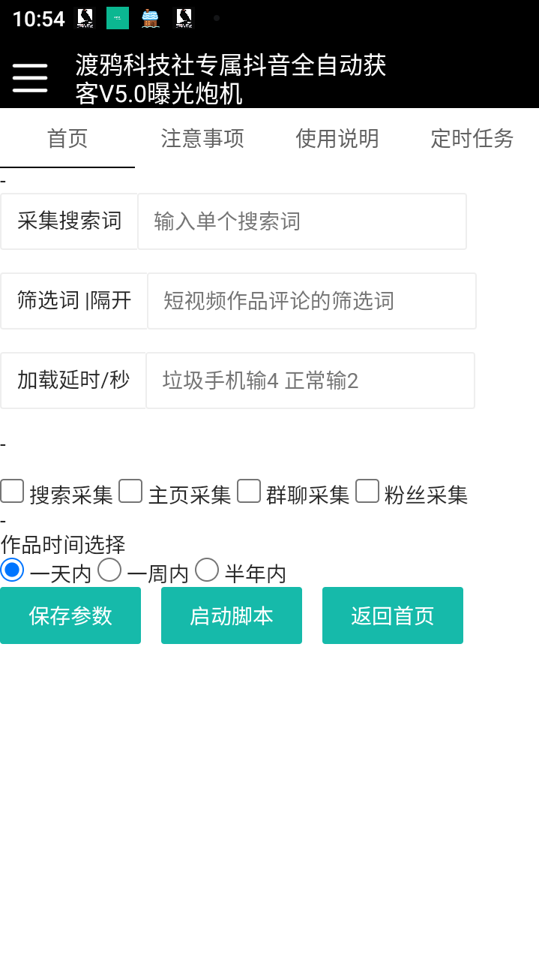Open the hamburger navigation menu
The image size is (539, 960).
[30, 77]
